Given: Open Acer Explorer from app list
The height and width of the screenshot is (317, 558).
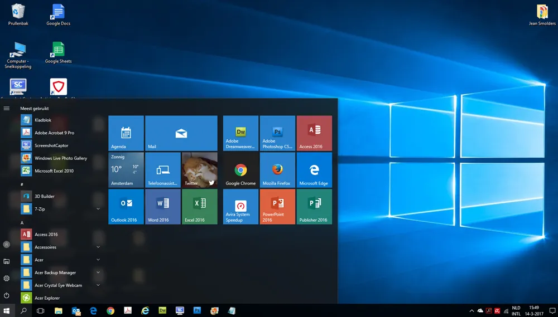Looking at the screenshot, I should tap(60, 298).
